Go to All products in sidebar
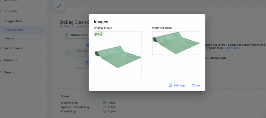266x118 pixels. (14, 30)
